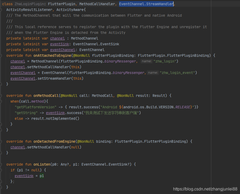Viewport: 240px width, 194px height.
Task: Collapse the onAttachedToEngine function fold marker
Action: (x=1, y=55)
